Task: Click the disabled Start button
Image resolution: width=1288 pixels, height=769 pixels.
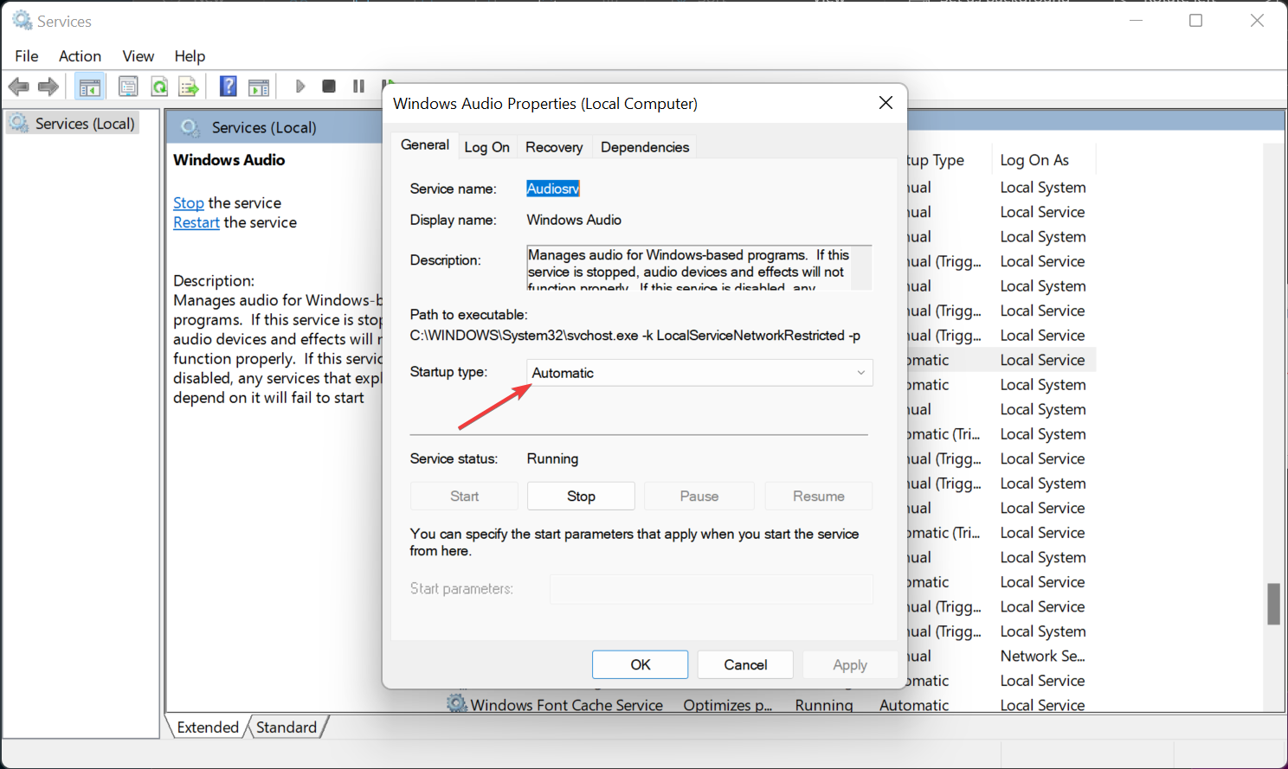Action: tap(464, 496)
